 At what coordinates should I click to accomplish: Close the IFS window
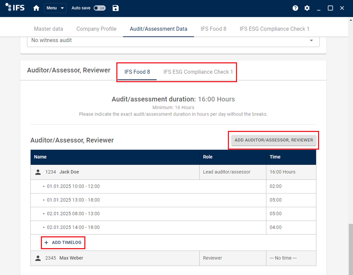click(342, 8)
